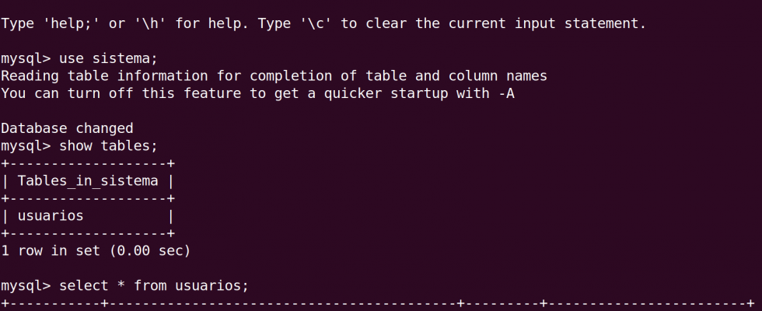This screenshot has width=762, height=311.
Task: Click the 'Database changed' message
Action: tap(67, 128)
